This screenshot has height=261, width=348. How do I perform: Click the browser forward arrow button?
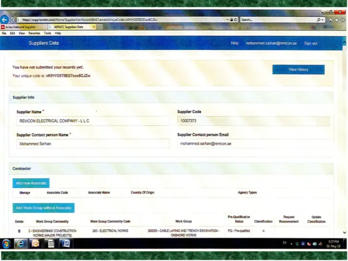[13, 20]
